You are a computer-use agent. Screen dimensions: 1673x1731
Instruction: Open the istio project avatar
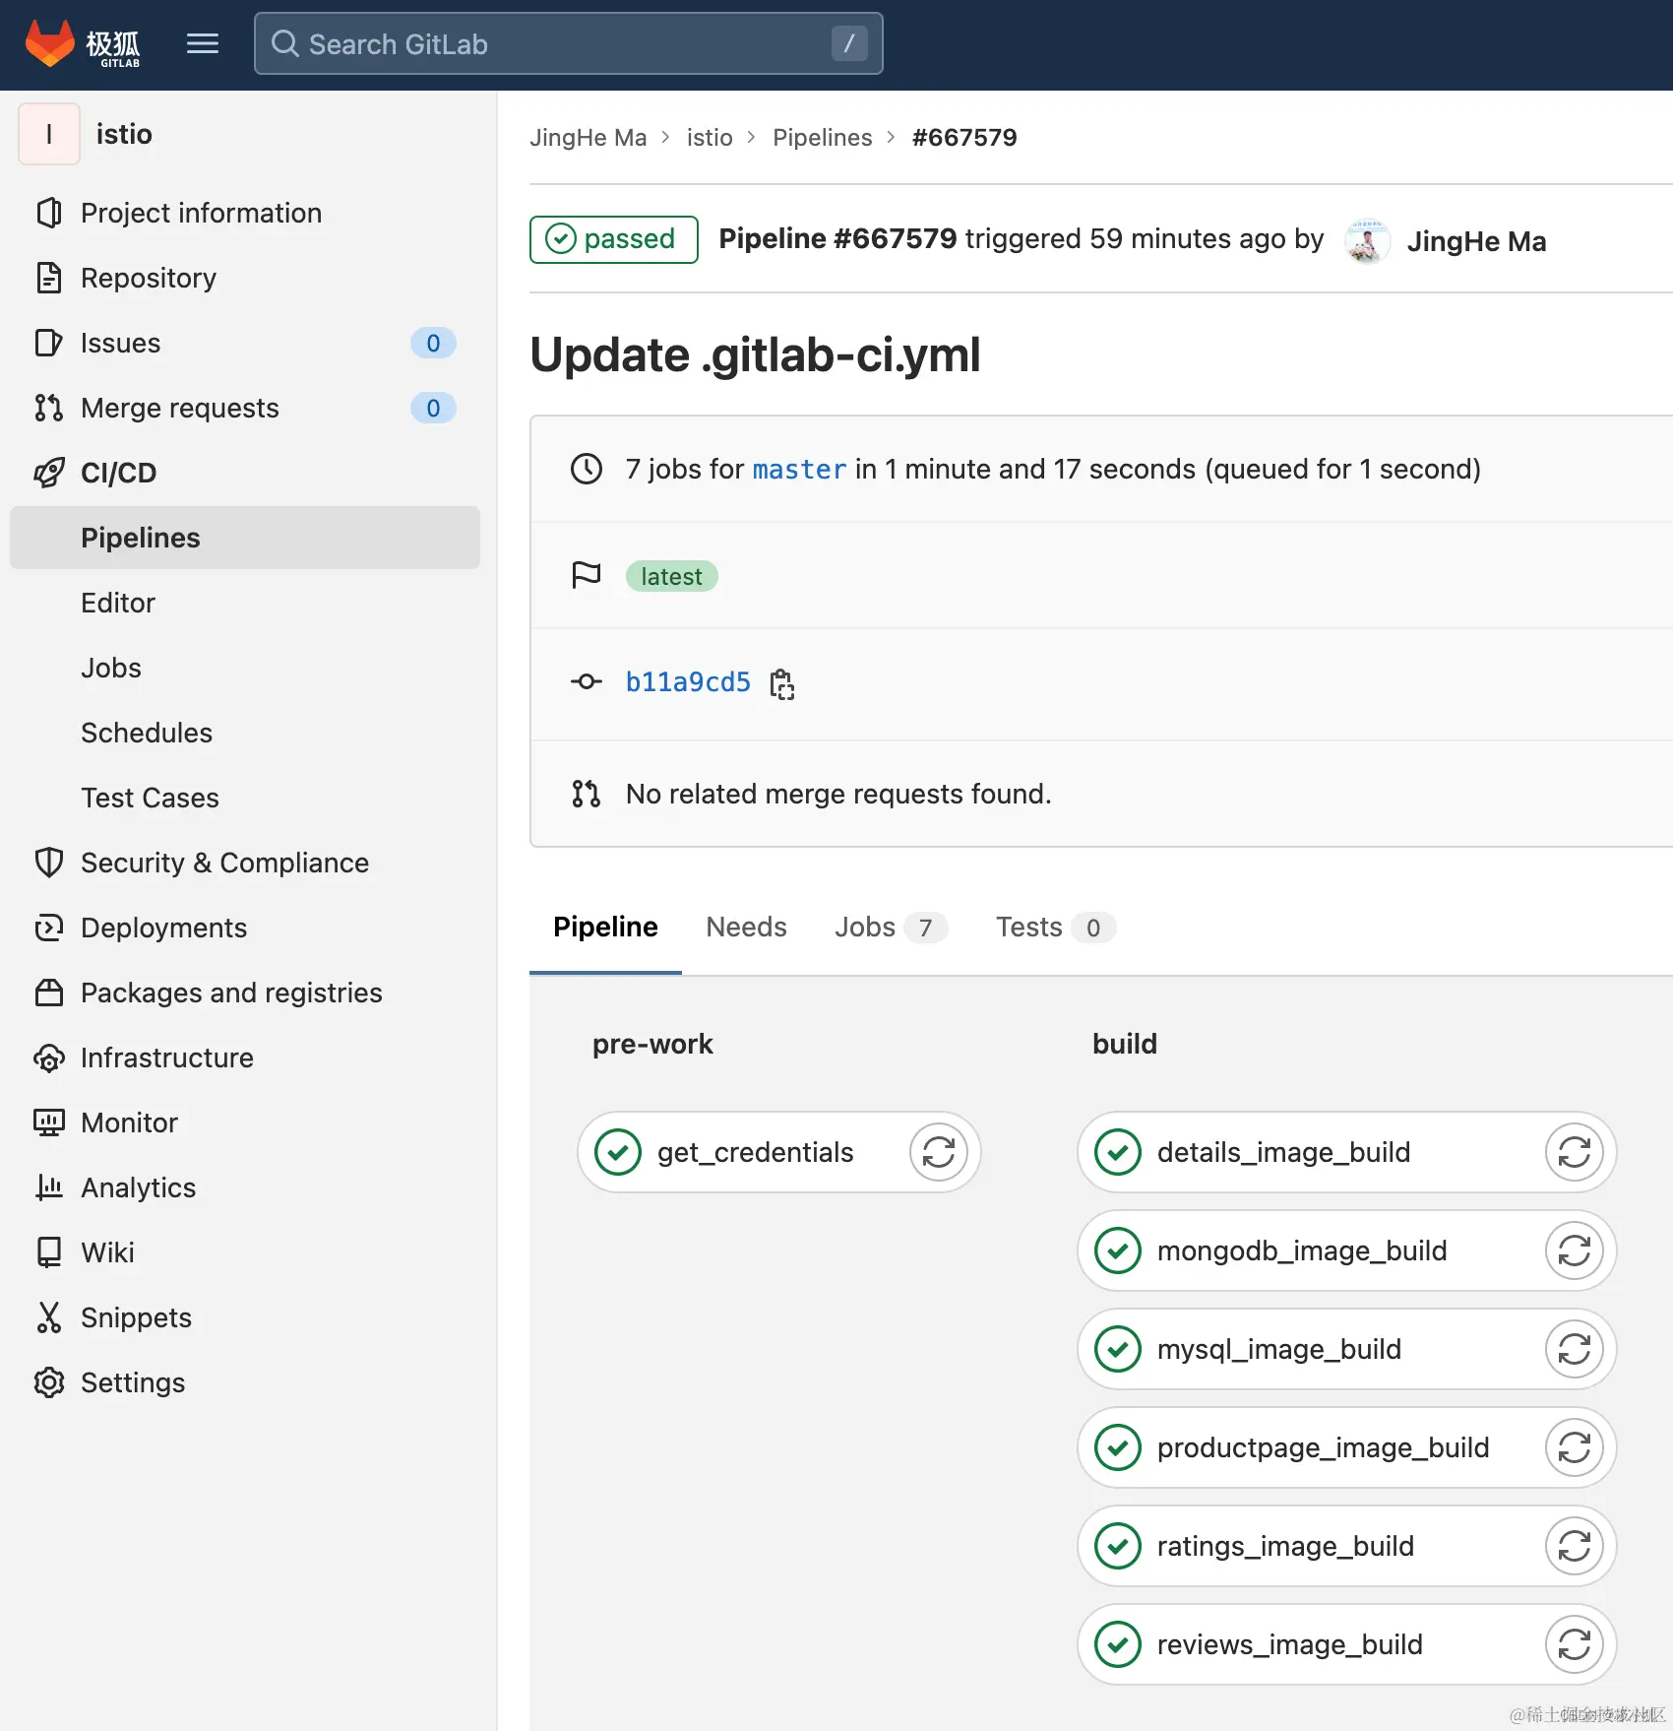click(x=49, y=134)
